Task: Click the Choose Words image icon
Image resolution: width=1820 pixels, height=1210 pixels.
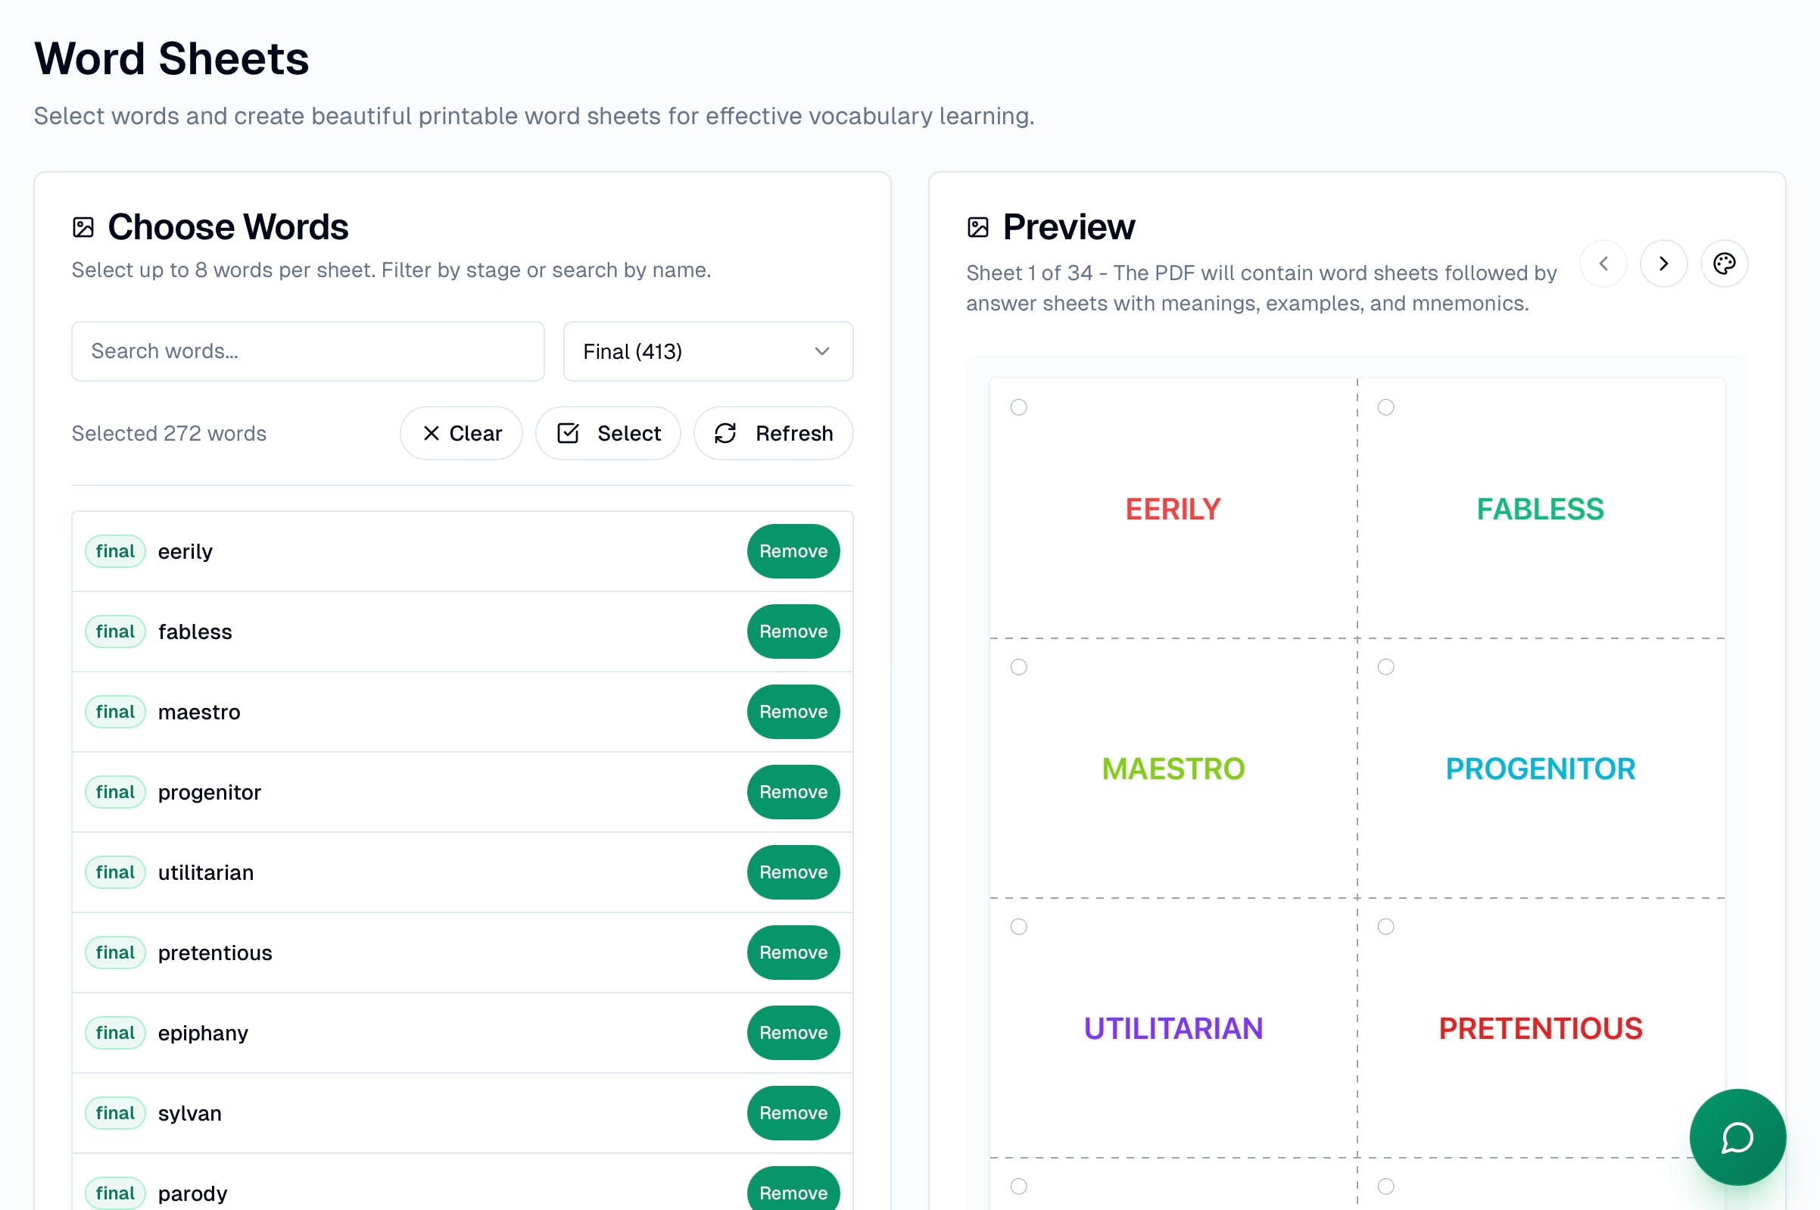Action: (83, 227)
